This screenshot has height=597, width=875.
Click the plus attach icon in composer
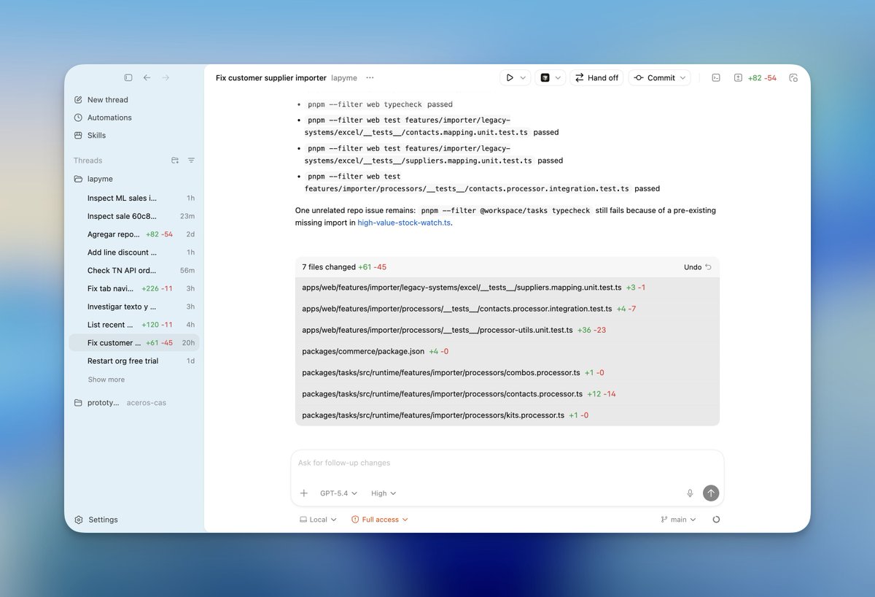[x=304, y=493]
